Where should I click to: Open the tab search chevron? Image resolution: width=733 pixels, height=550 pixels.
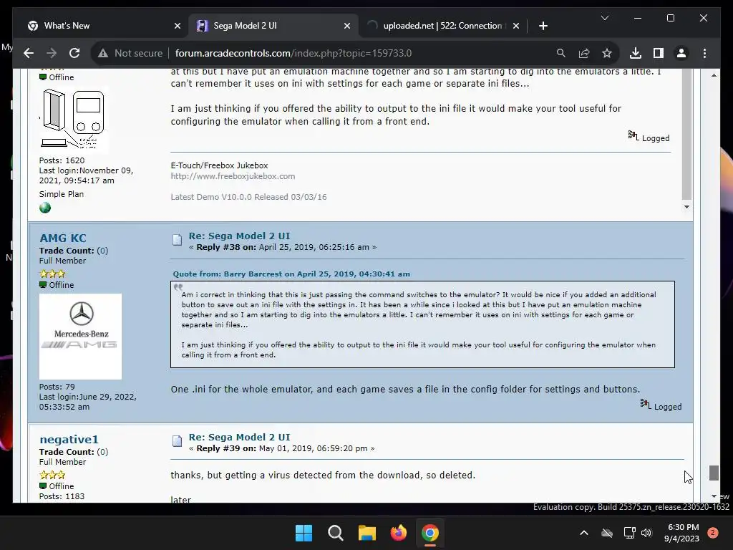tap(604, 18)
